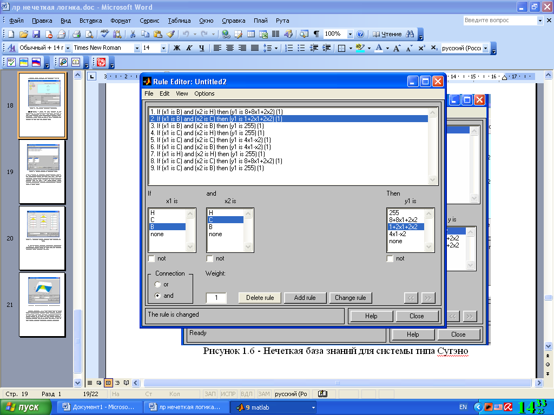The image size is (554, 415).
Task: Undo last action arrow icon
Action: point(186,34)
